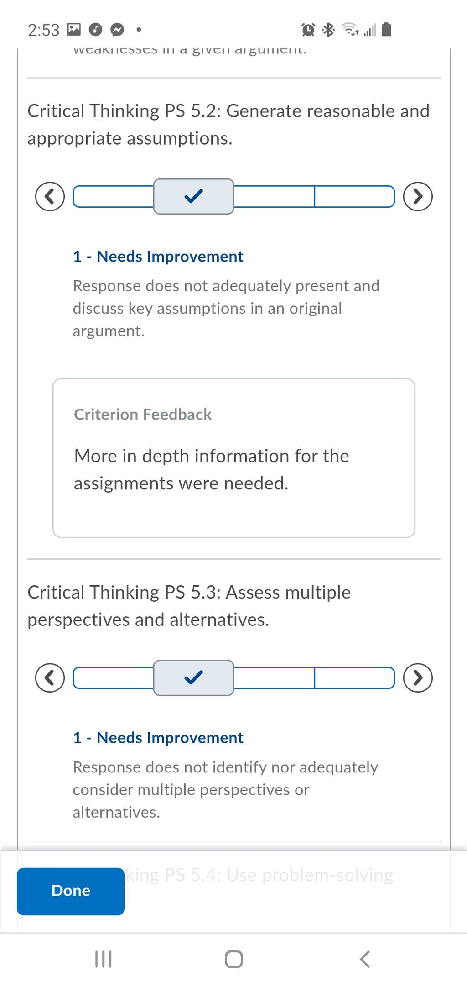Image resolution: width=467 pixels, height=987 pixels.
Task: Select first rubric level for PS 5.2
Action: (x=114, y=196)
